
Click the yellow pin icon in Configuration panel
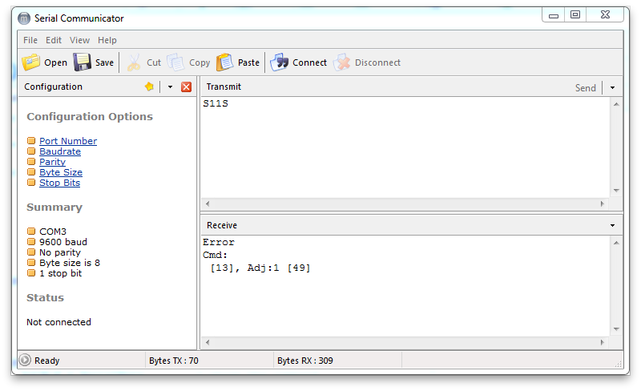point(149,87)
